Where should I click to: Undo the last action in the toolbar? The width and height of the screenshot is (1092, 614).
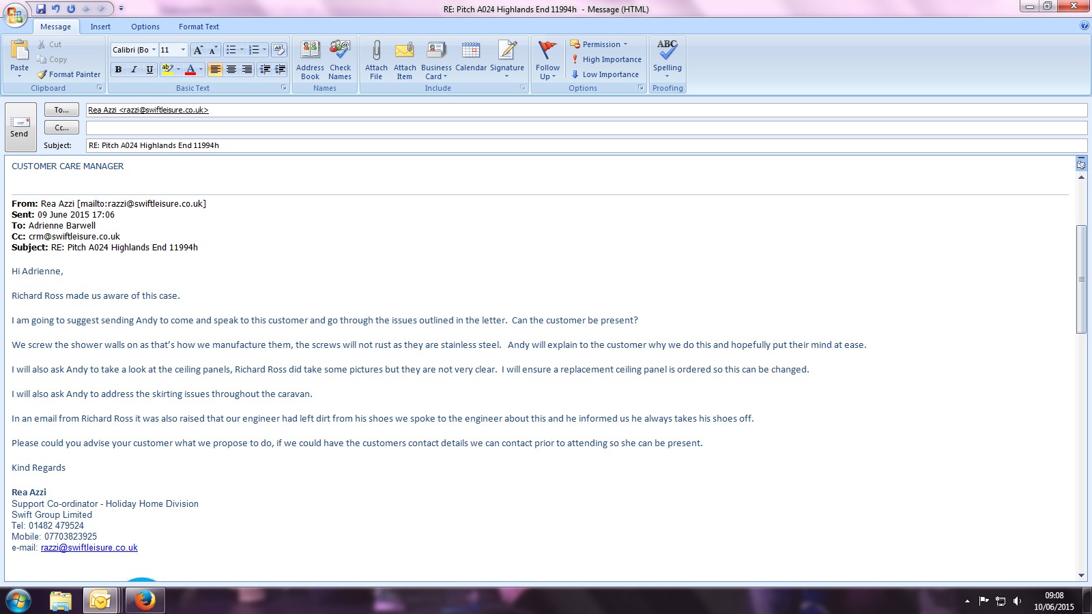(x=56, y=9)
